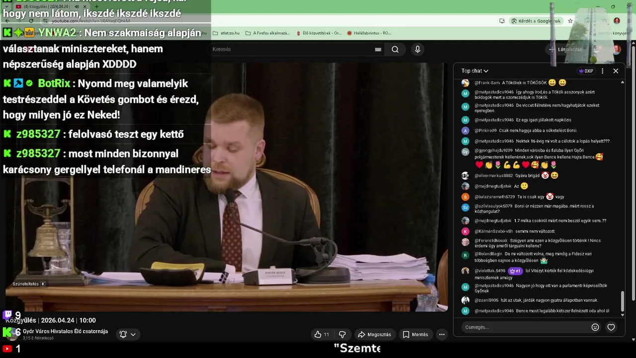
Task: Open the on-screen keyboard icon in search
Action: tap(378, 49)
